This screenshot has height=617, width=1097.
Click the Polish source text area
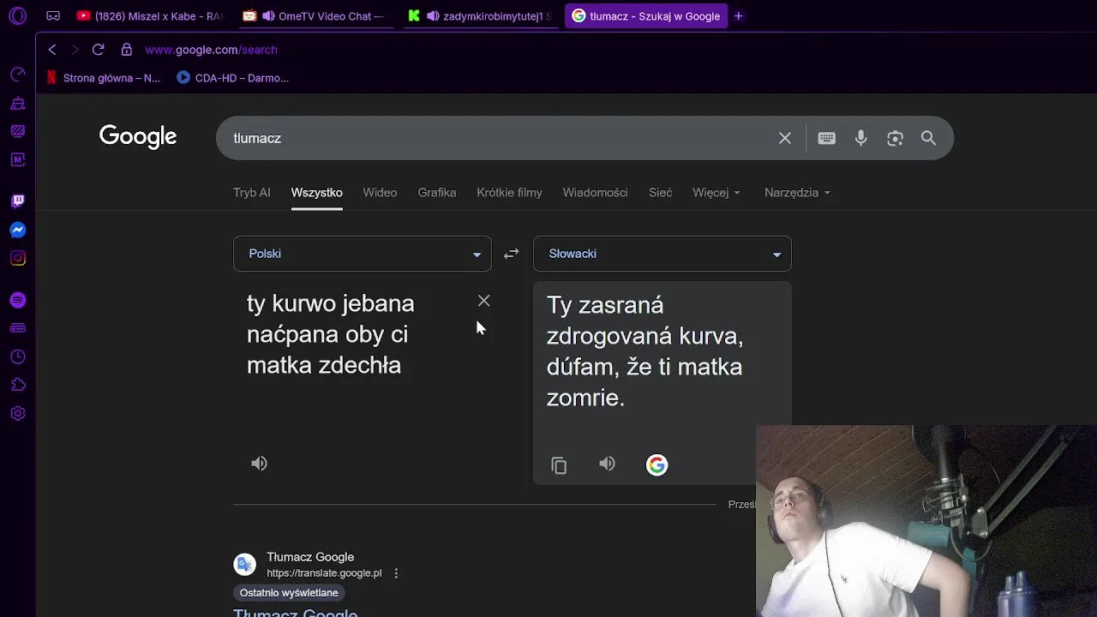click(331, 334)
